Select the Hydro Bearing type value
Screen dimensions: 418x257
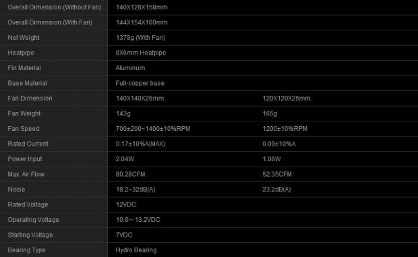136,250
